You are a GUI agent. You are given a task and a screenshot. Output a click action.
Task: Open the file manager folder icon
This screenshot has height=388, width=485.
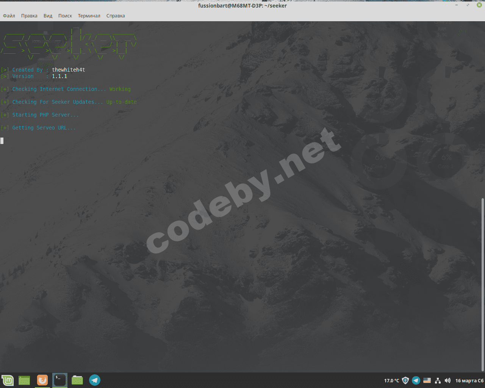click(x=77, y=380)
